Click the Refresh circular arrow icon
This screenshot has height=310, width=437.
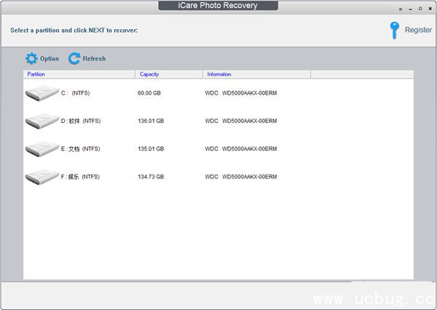74,58
